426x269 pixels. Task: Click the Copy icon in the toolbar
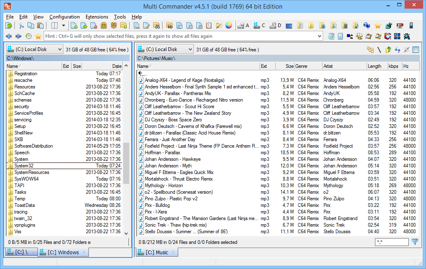point(31,26)
